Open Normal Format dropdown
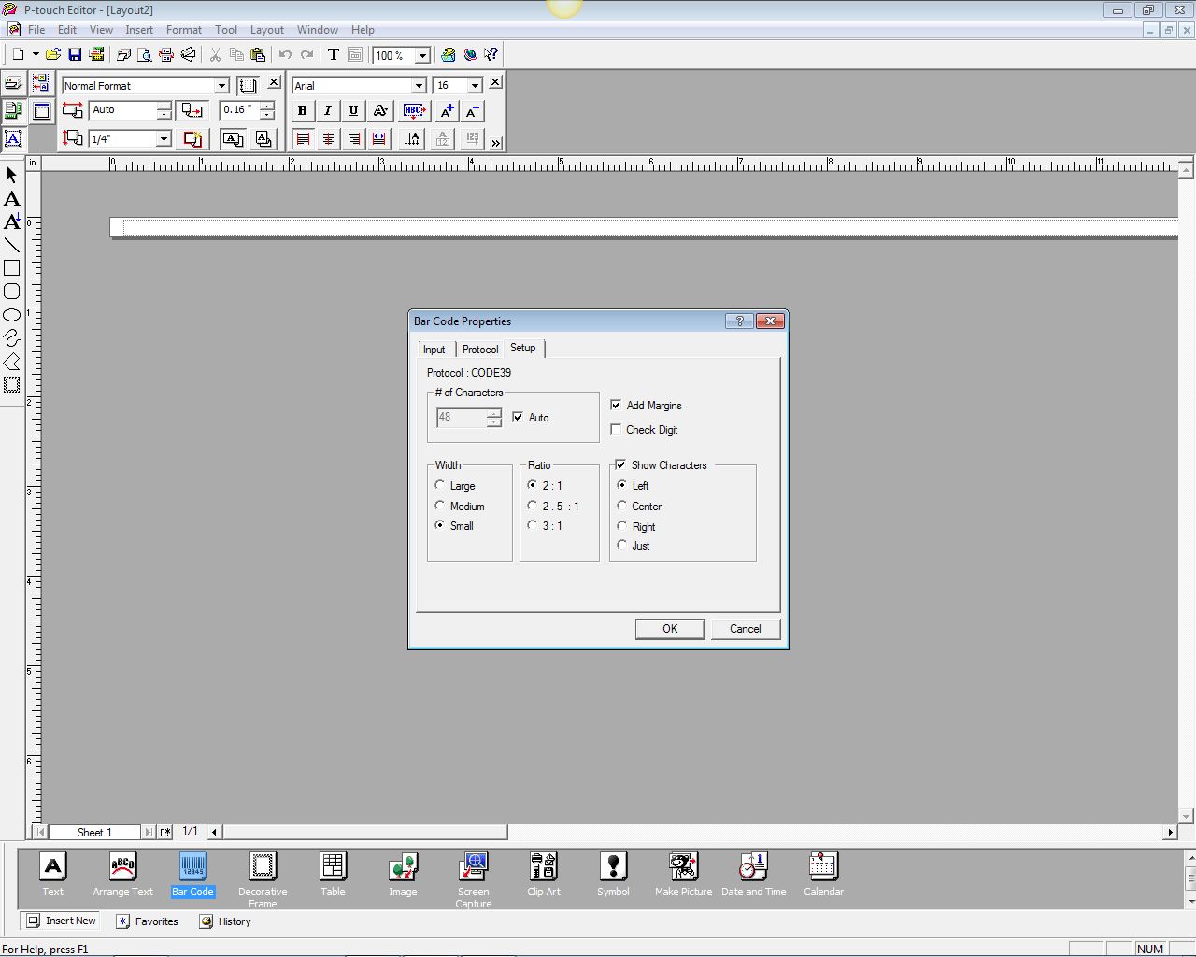This screenshot has height=957, width=1196. point(221,86)
